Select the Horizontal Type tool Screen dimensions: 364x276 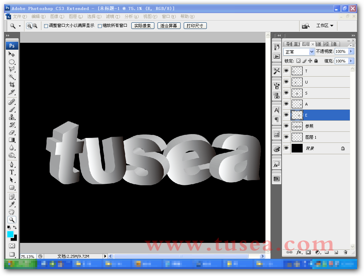(12, 172)
